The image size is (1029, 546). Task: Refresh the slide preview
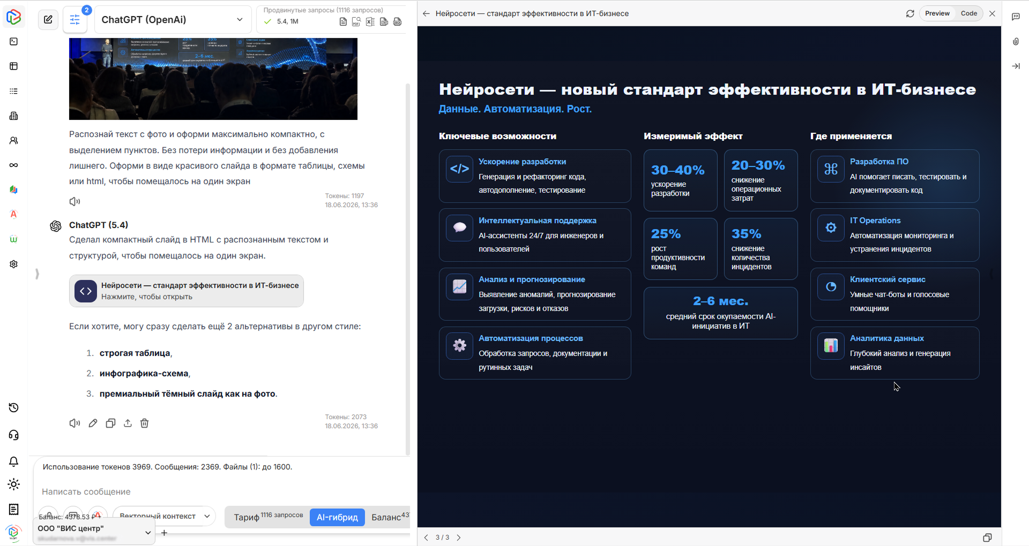tap(910, 13)
